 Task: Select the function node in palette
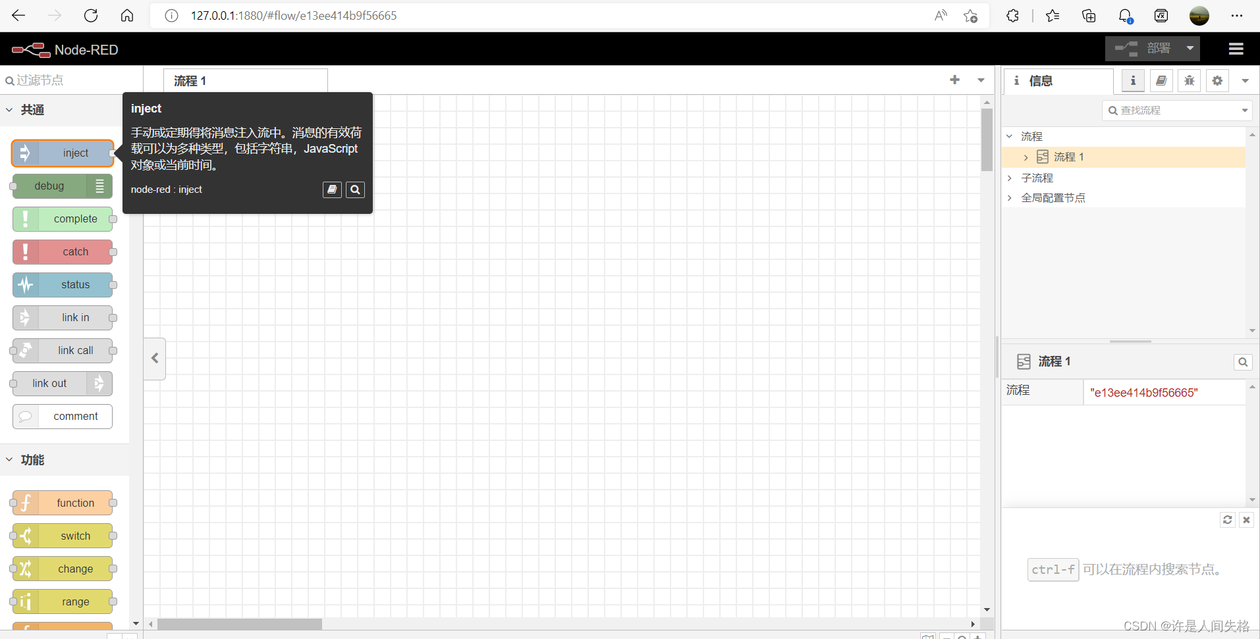(x=63, y=503)
